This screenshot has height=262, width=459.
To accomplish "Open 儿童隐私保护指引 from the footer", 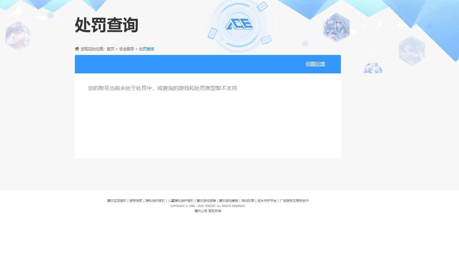I will tap(180, 201).
